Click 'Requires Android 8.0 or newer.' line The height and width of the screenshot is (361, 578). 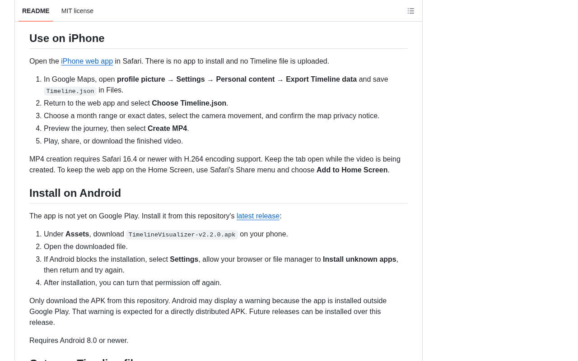click(79, 340)
